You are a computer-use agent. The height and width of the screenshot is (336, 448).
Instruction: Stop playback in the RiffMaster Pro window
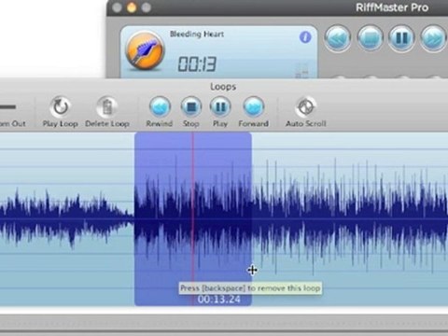(x=370, y=38)
